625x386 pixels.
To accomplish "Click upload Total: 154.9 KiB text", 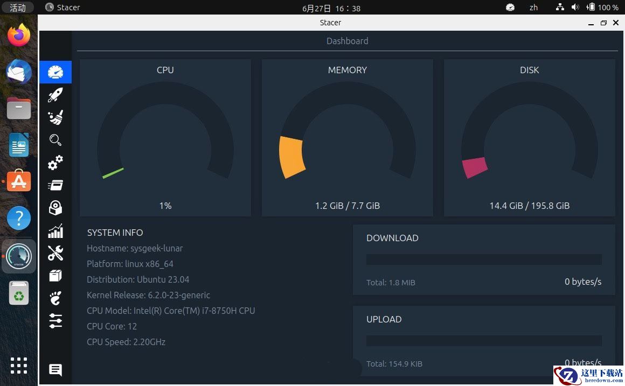I will [x=394, y=364].
